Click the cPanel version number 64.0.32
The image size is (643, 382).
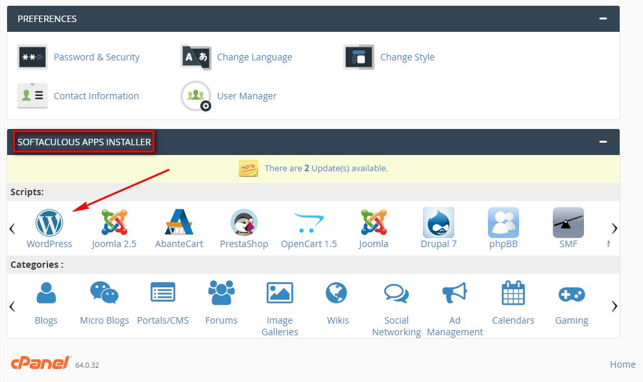click(x=88, y=365)
